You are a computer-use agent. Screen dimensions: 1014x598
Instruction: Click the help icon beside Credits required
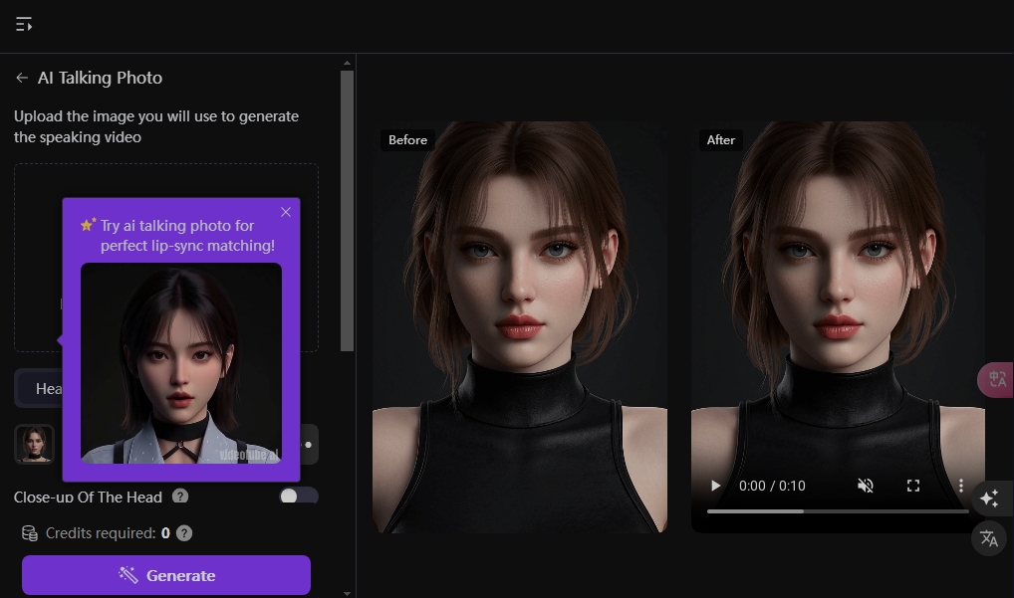pyautogui.click(x=183, y=533)
